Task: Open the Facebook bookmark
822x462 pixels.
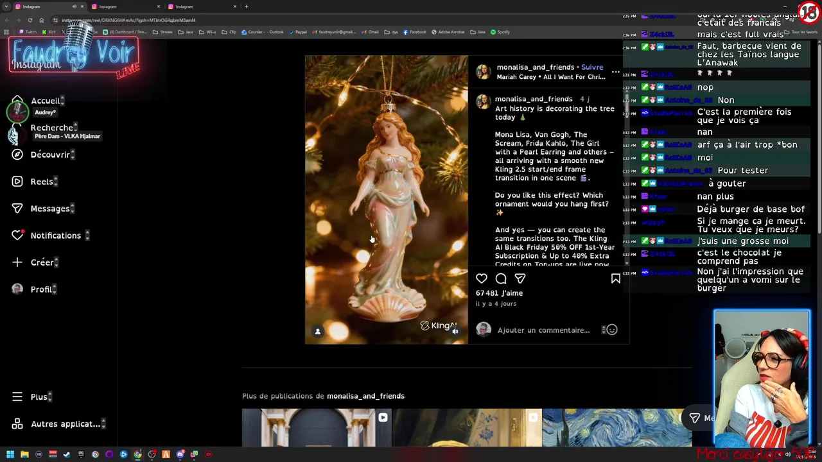Action: (x=415, y=32)
